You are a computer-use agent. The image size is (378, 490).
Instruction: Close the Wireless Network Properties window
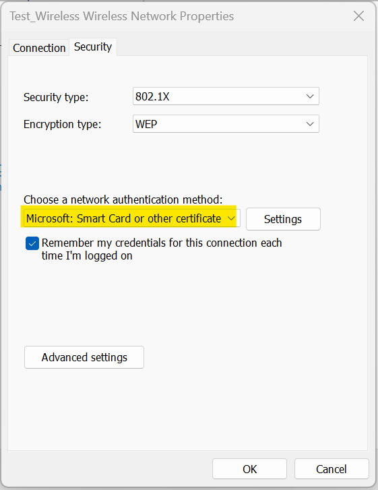click(x=358, y=16)
